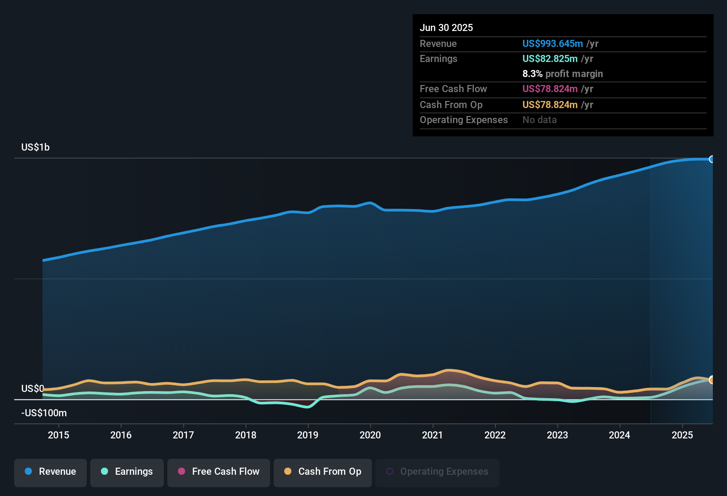
Task: Select the 2025 x-axis label
Action: [x=682, y=435]
